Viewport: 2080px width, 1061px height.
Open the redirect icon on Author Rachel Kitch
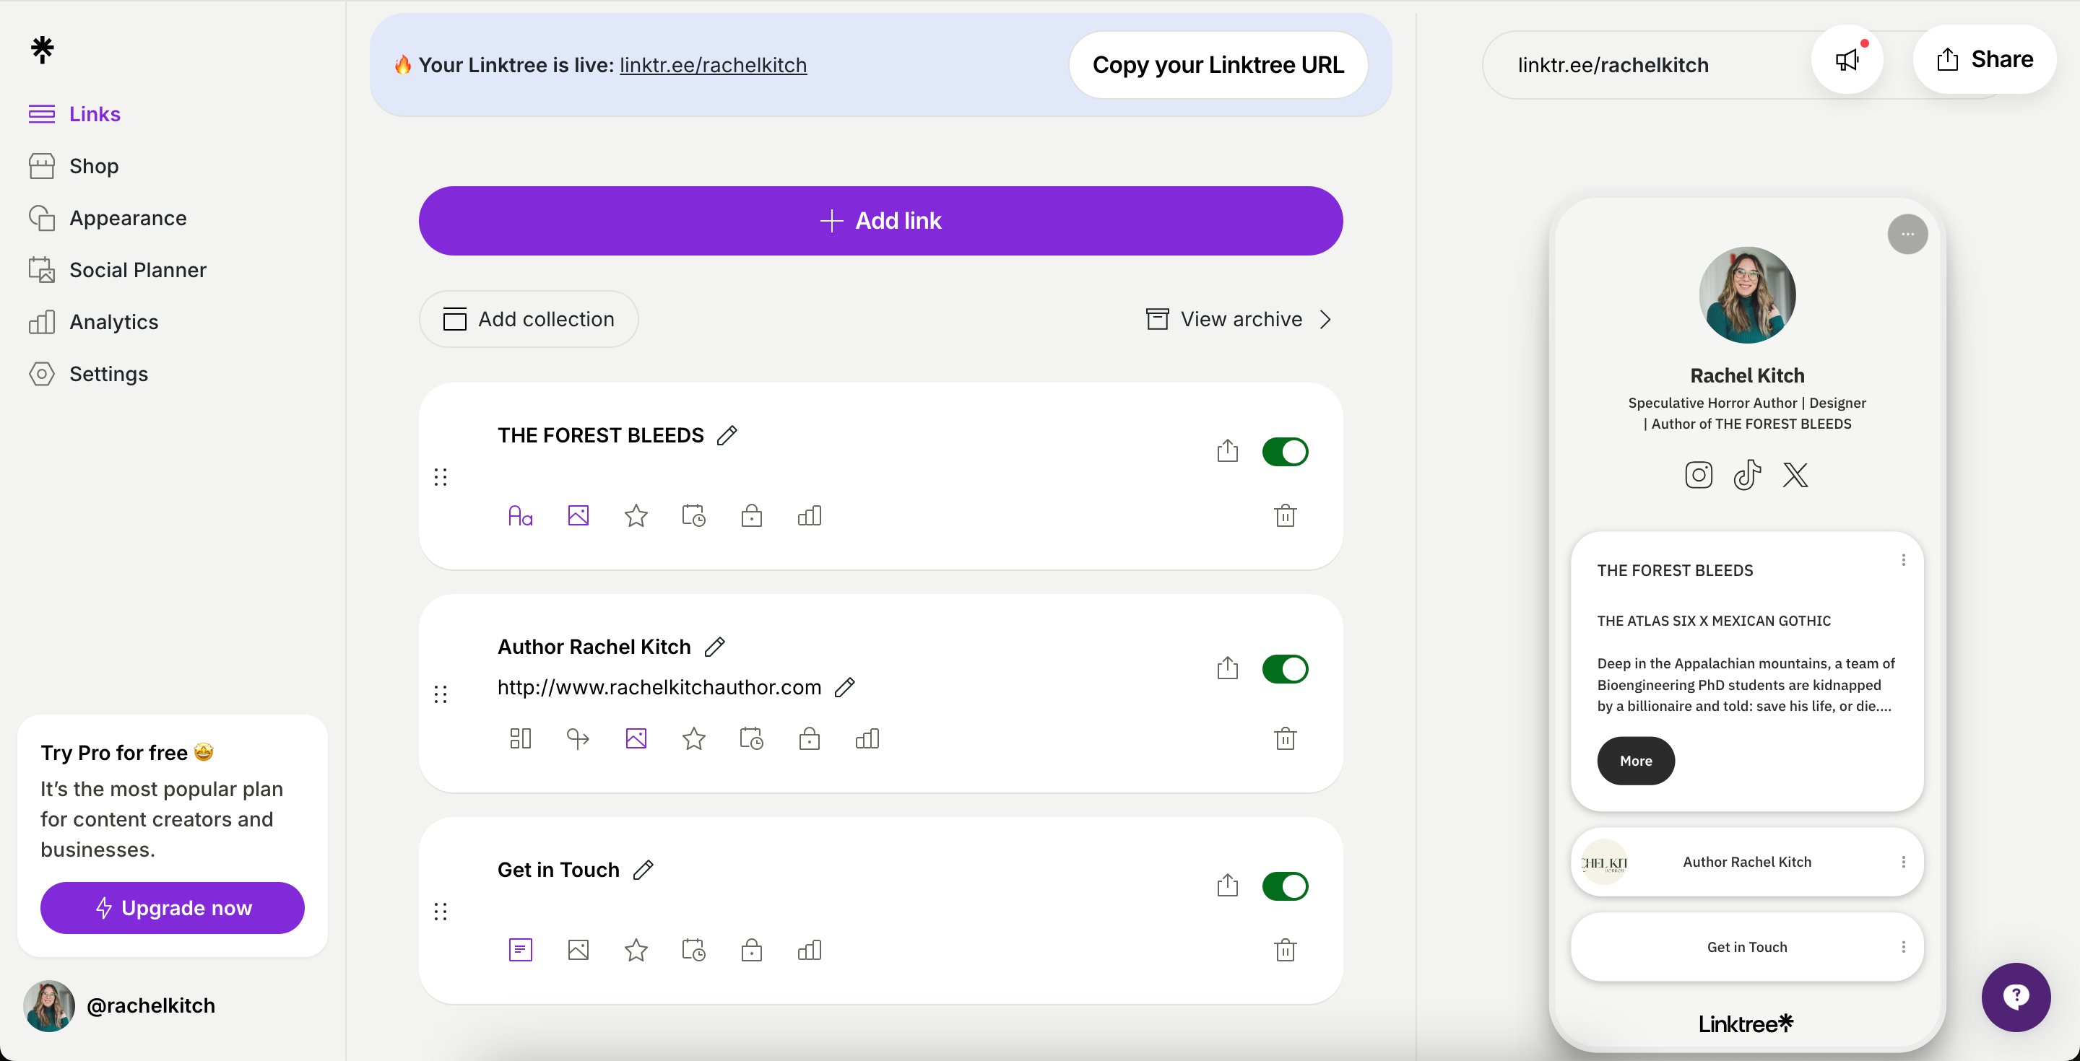578,738
